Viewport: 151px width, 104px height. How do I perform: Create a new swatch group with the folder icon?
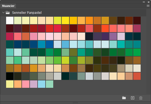[124, 98]
